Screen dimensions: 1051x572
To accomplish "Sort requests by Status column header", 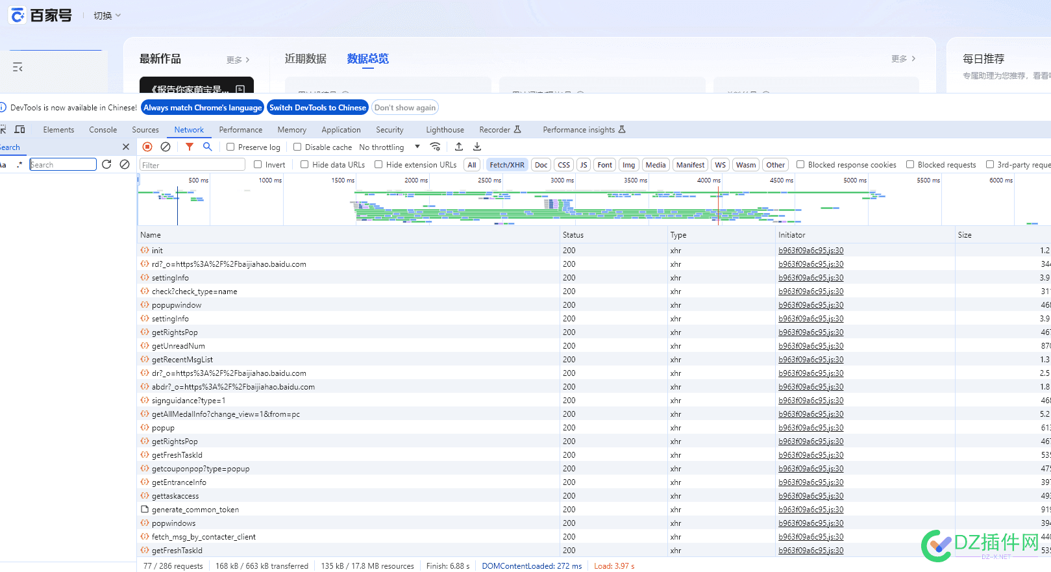I will [614, 234].
